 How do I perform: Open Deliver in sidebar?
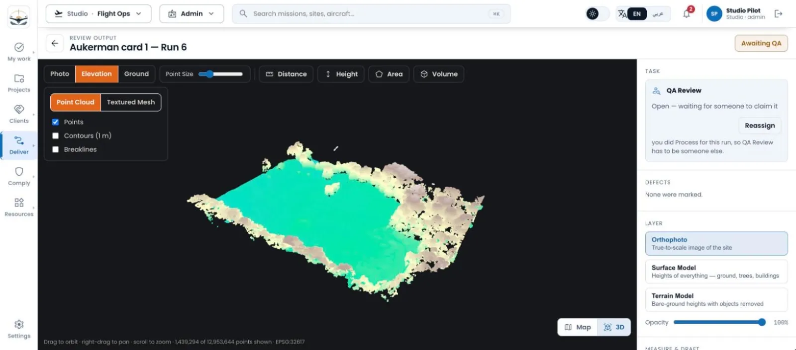(19, 145)
